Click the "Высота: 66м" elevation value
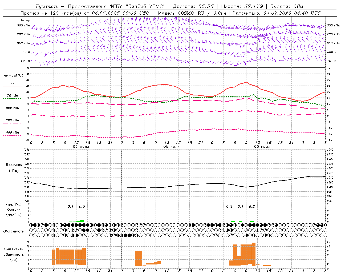This screenshot has width=341, height=273. tap(287, 6)
